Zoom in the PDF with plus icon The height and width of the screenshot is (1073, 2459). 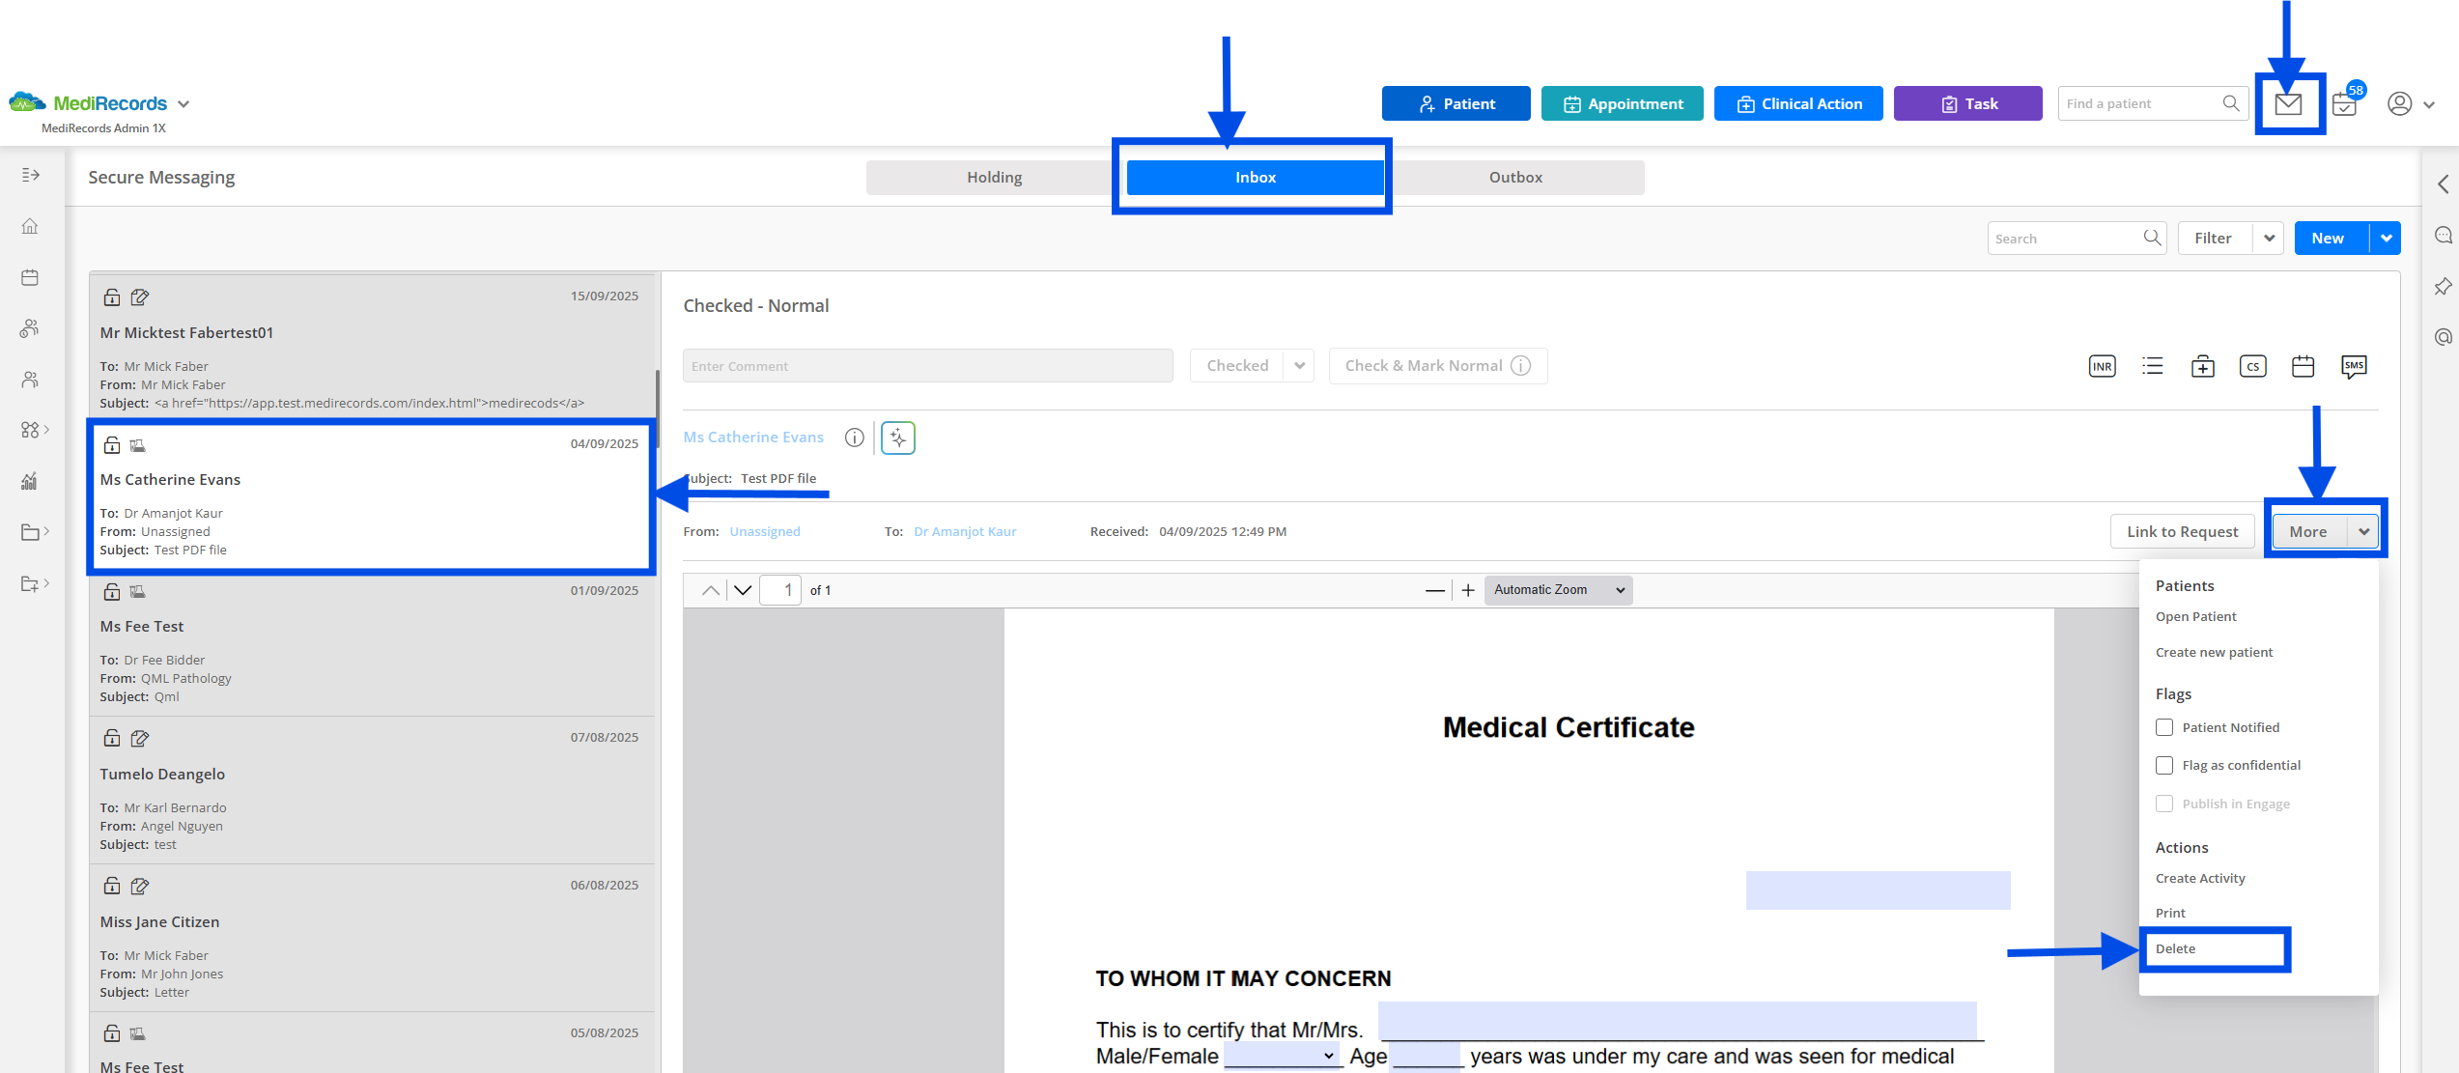pos(1468,590)
